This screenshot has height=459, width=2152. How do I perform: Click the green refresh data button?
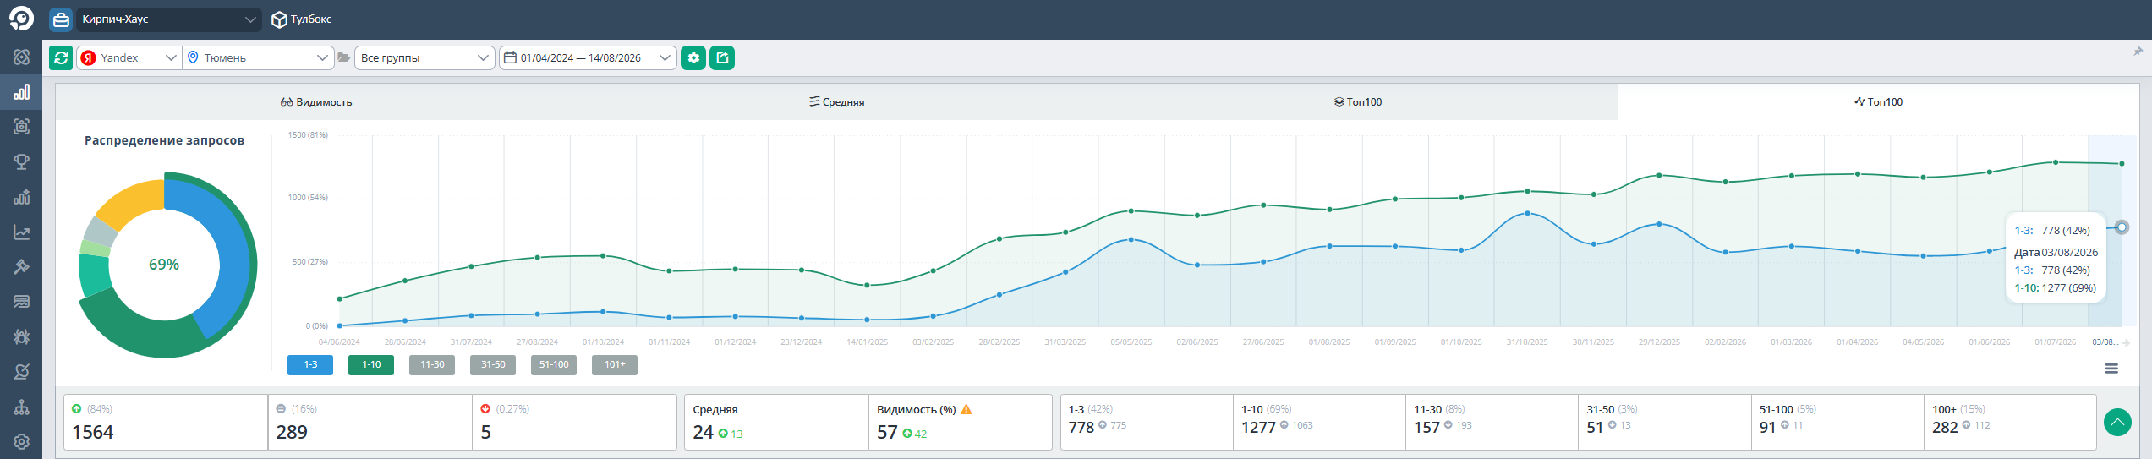pos(61,57)
